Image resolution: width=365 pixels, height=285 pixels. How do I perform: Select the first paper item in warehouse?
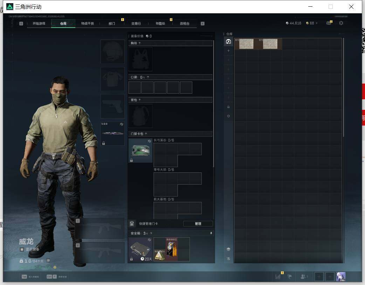pos(246,44)
